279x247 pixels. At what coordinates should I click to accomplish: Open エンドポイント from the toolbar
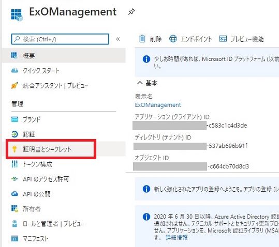click(x=190, y=39)
